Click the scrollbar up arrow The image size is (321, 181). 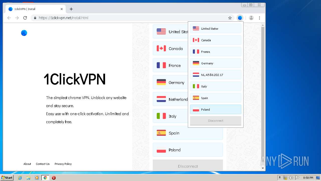[x=263, y=25]
